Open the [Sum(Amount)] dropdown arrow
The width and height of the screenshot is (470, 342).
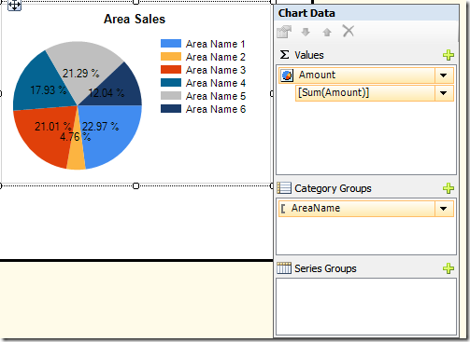444,93
